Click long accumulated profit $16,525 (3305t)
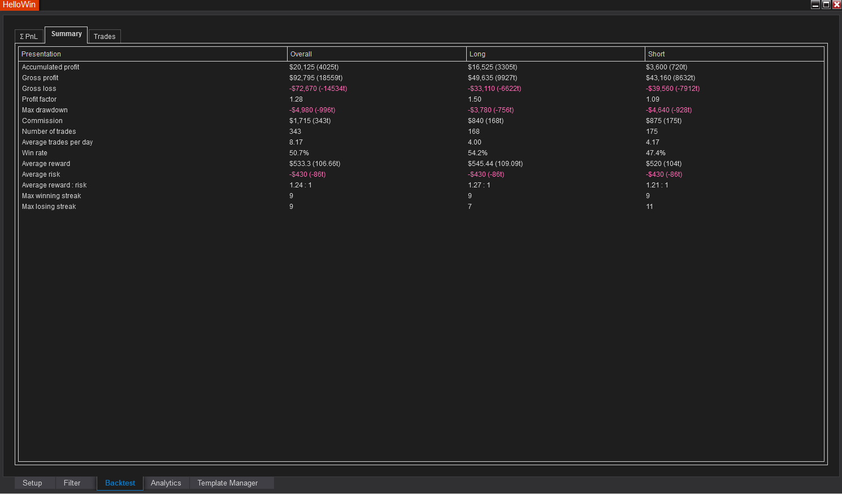 [493, 67]
